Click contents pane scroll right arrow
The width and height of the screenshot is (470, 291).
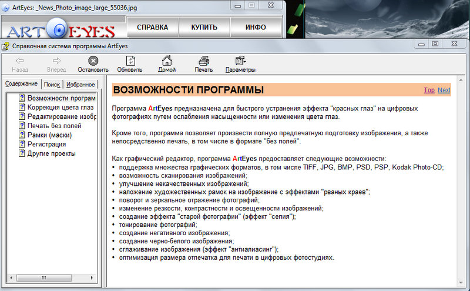92,278
